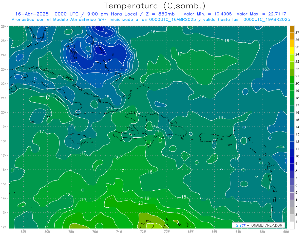Viewport: 304px width, 235px height.
Task: Click the "ONAMET/REP.DOM." credit label
Action: (268, 225)
